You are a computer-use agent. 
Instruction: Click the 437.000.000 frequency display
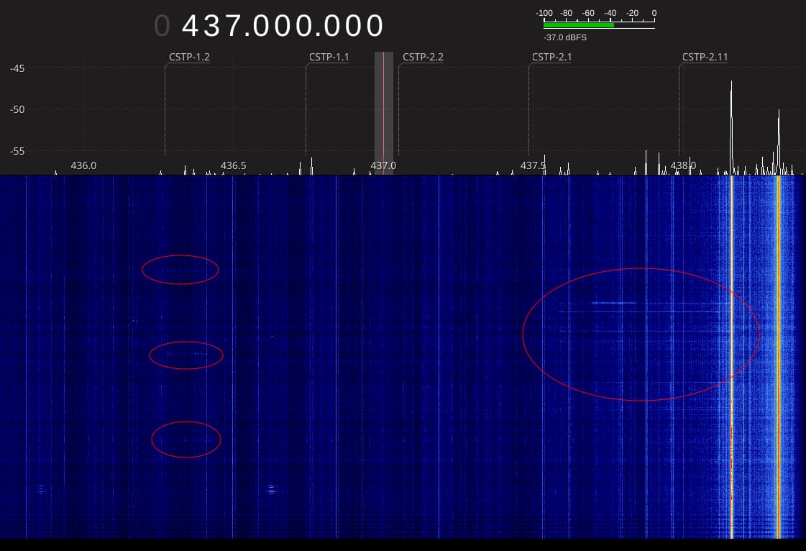tap(283, 26)
